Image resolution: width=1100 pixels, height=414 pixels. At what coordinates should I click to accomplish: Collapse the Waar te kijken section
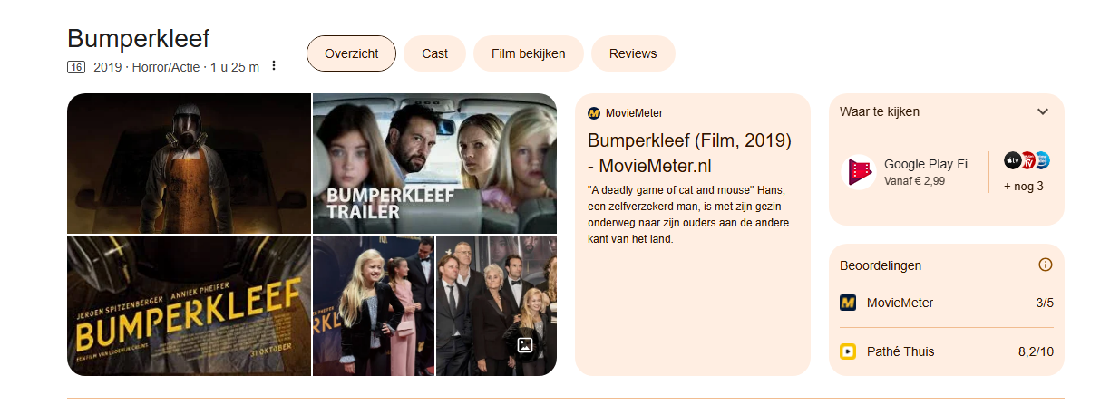pyautogui.click(x=1043, y=111)
